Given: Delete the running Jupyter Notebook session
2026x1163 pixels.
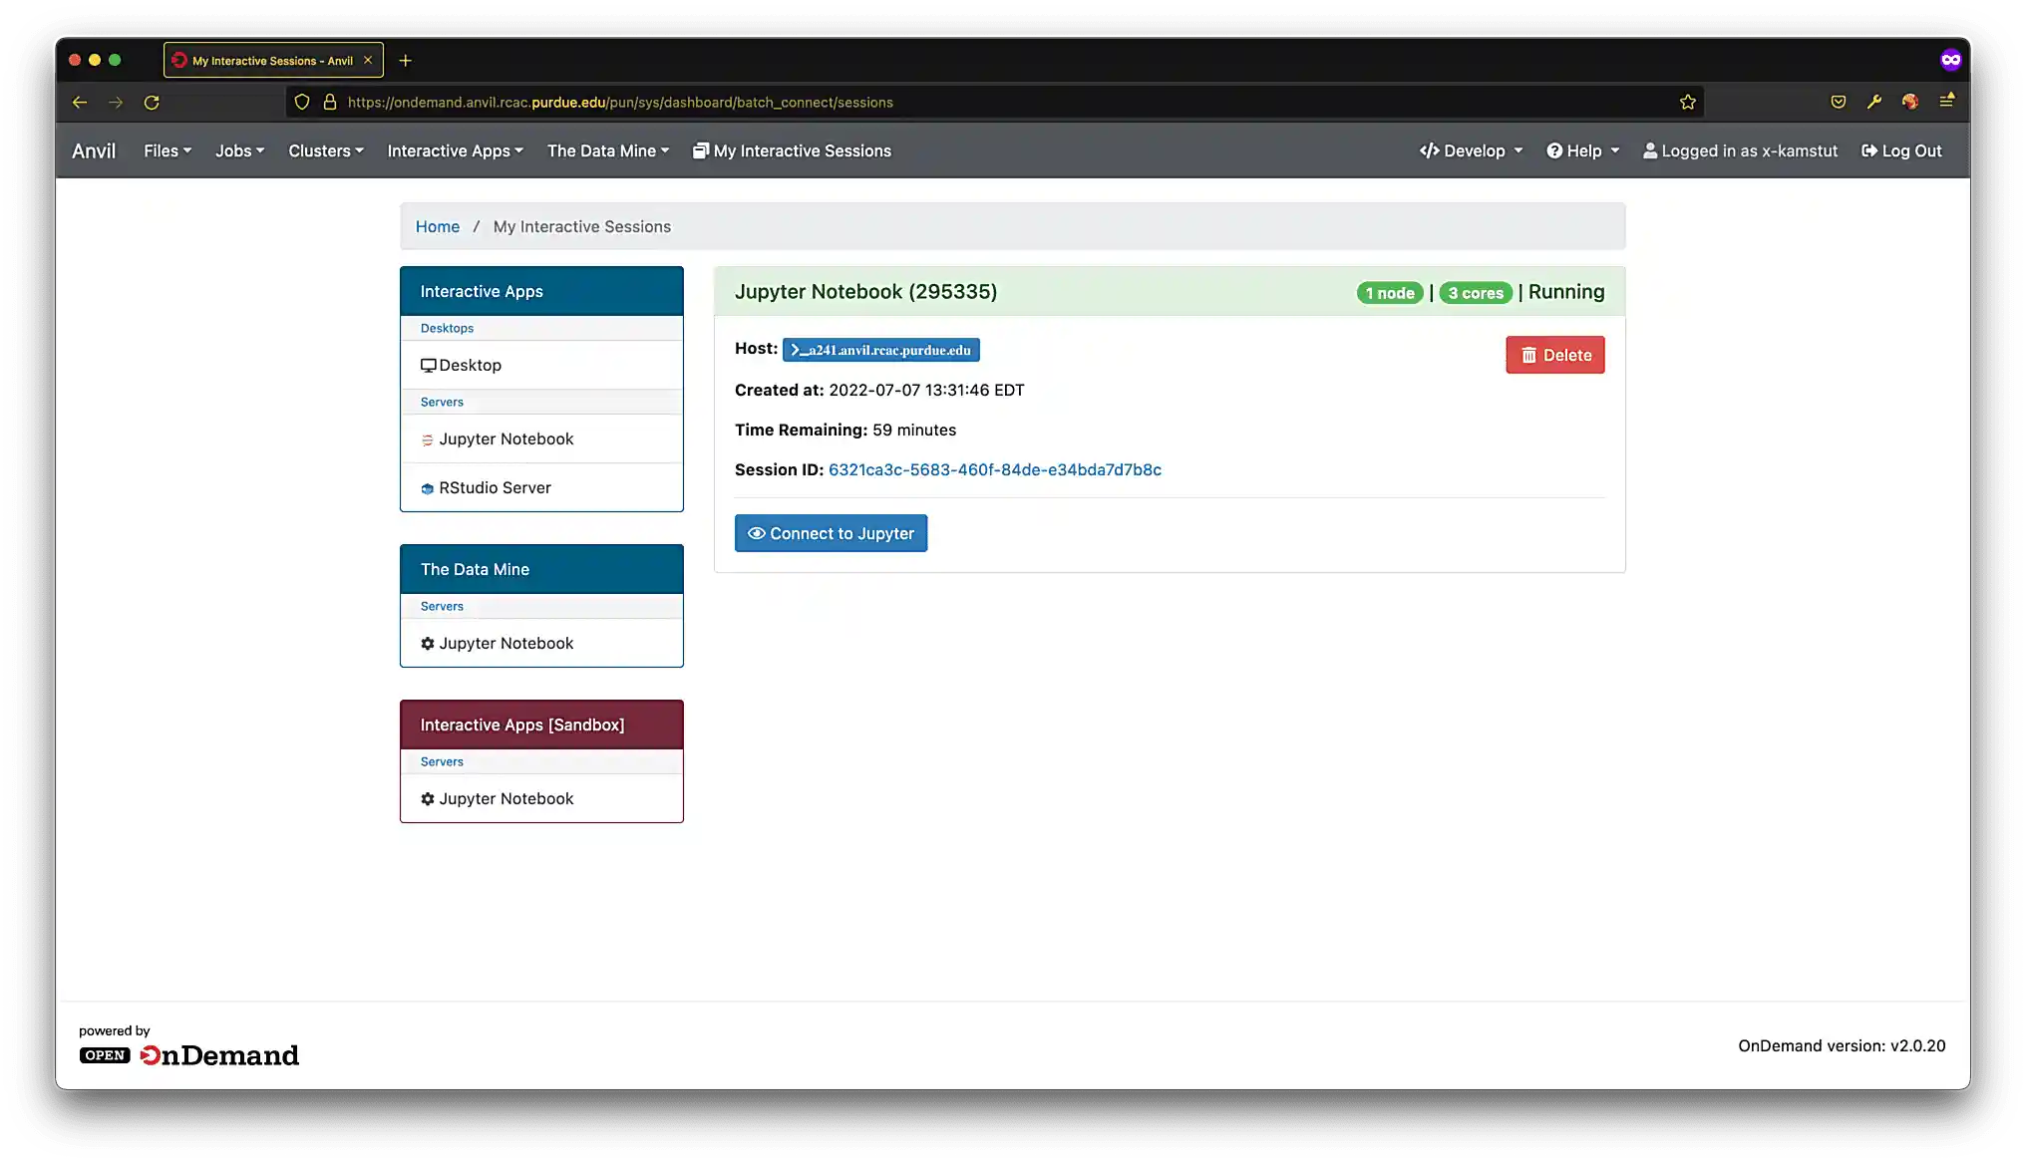Looking at the screenshot, I should [x=1554, y=355].
